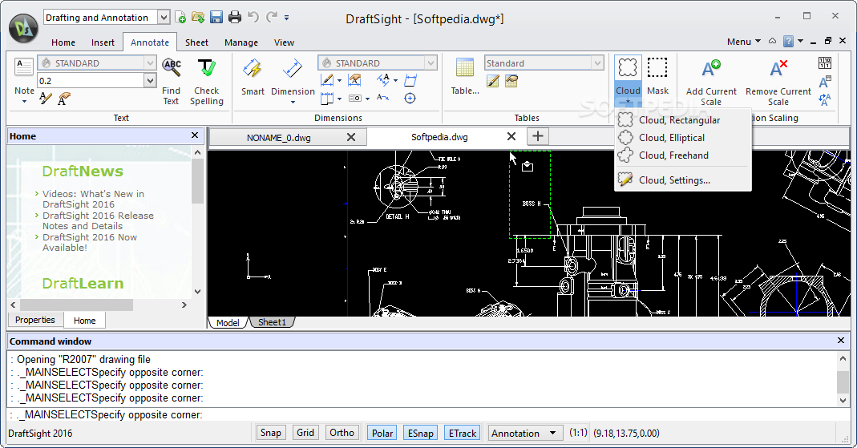Redo action with redo arrow
Screen dimensions: 857x448
(x=272, y=17)
